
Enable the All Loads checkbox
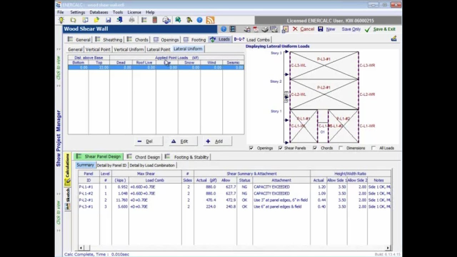(x=373, y=148)
